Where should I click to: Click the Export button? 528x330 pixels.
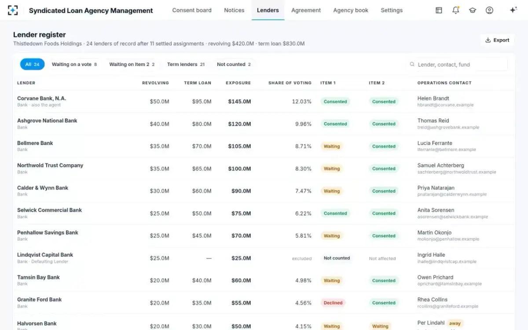coord(497,40)
